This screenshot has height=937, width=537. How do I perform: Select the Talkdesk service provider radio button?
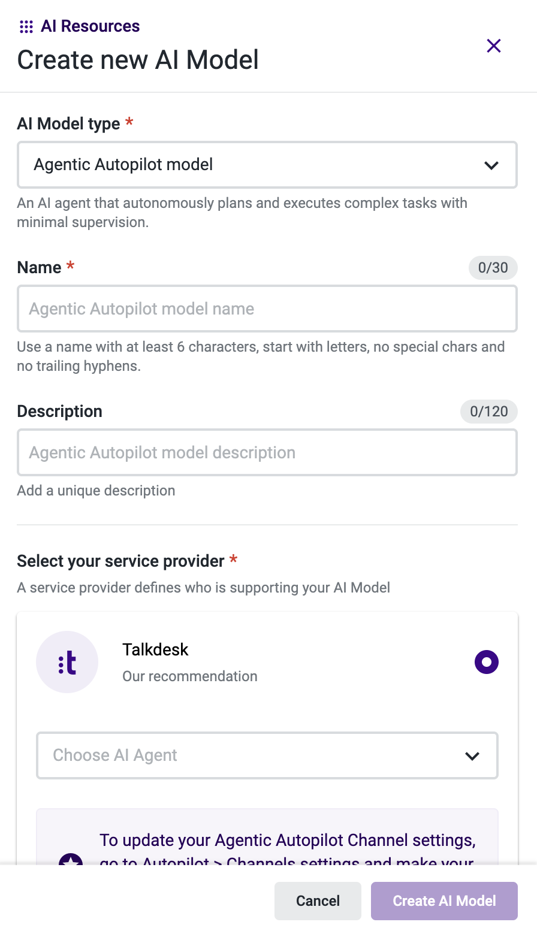[x=487, y=661]
